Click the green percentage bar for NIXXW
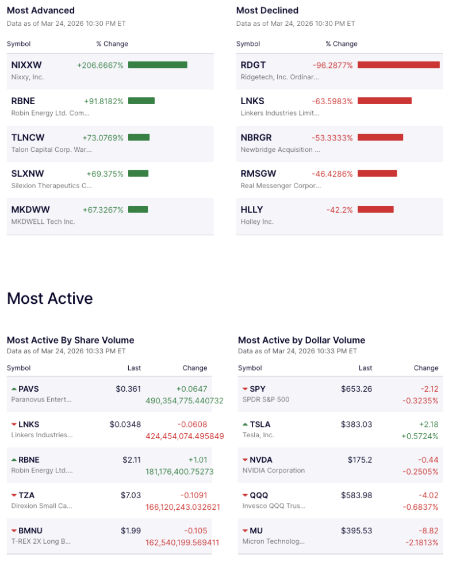This screenshot has height=565, width=460. [157, 65]
